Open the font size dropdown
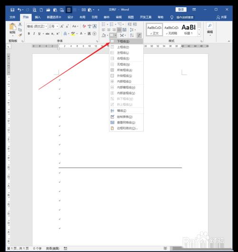Image resolution: width=238 pixels, height=252 pixels. click(x=57, y=26)
